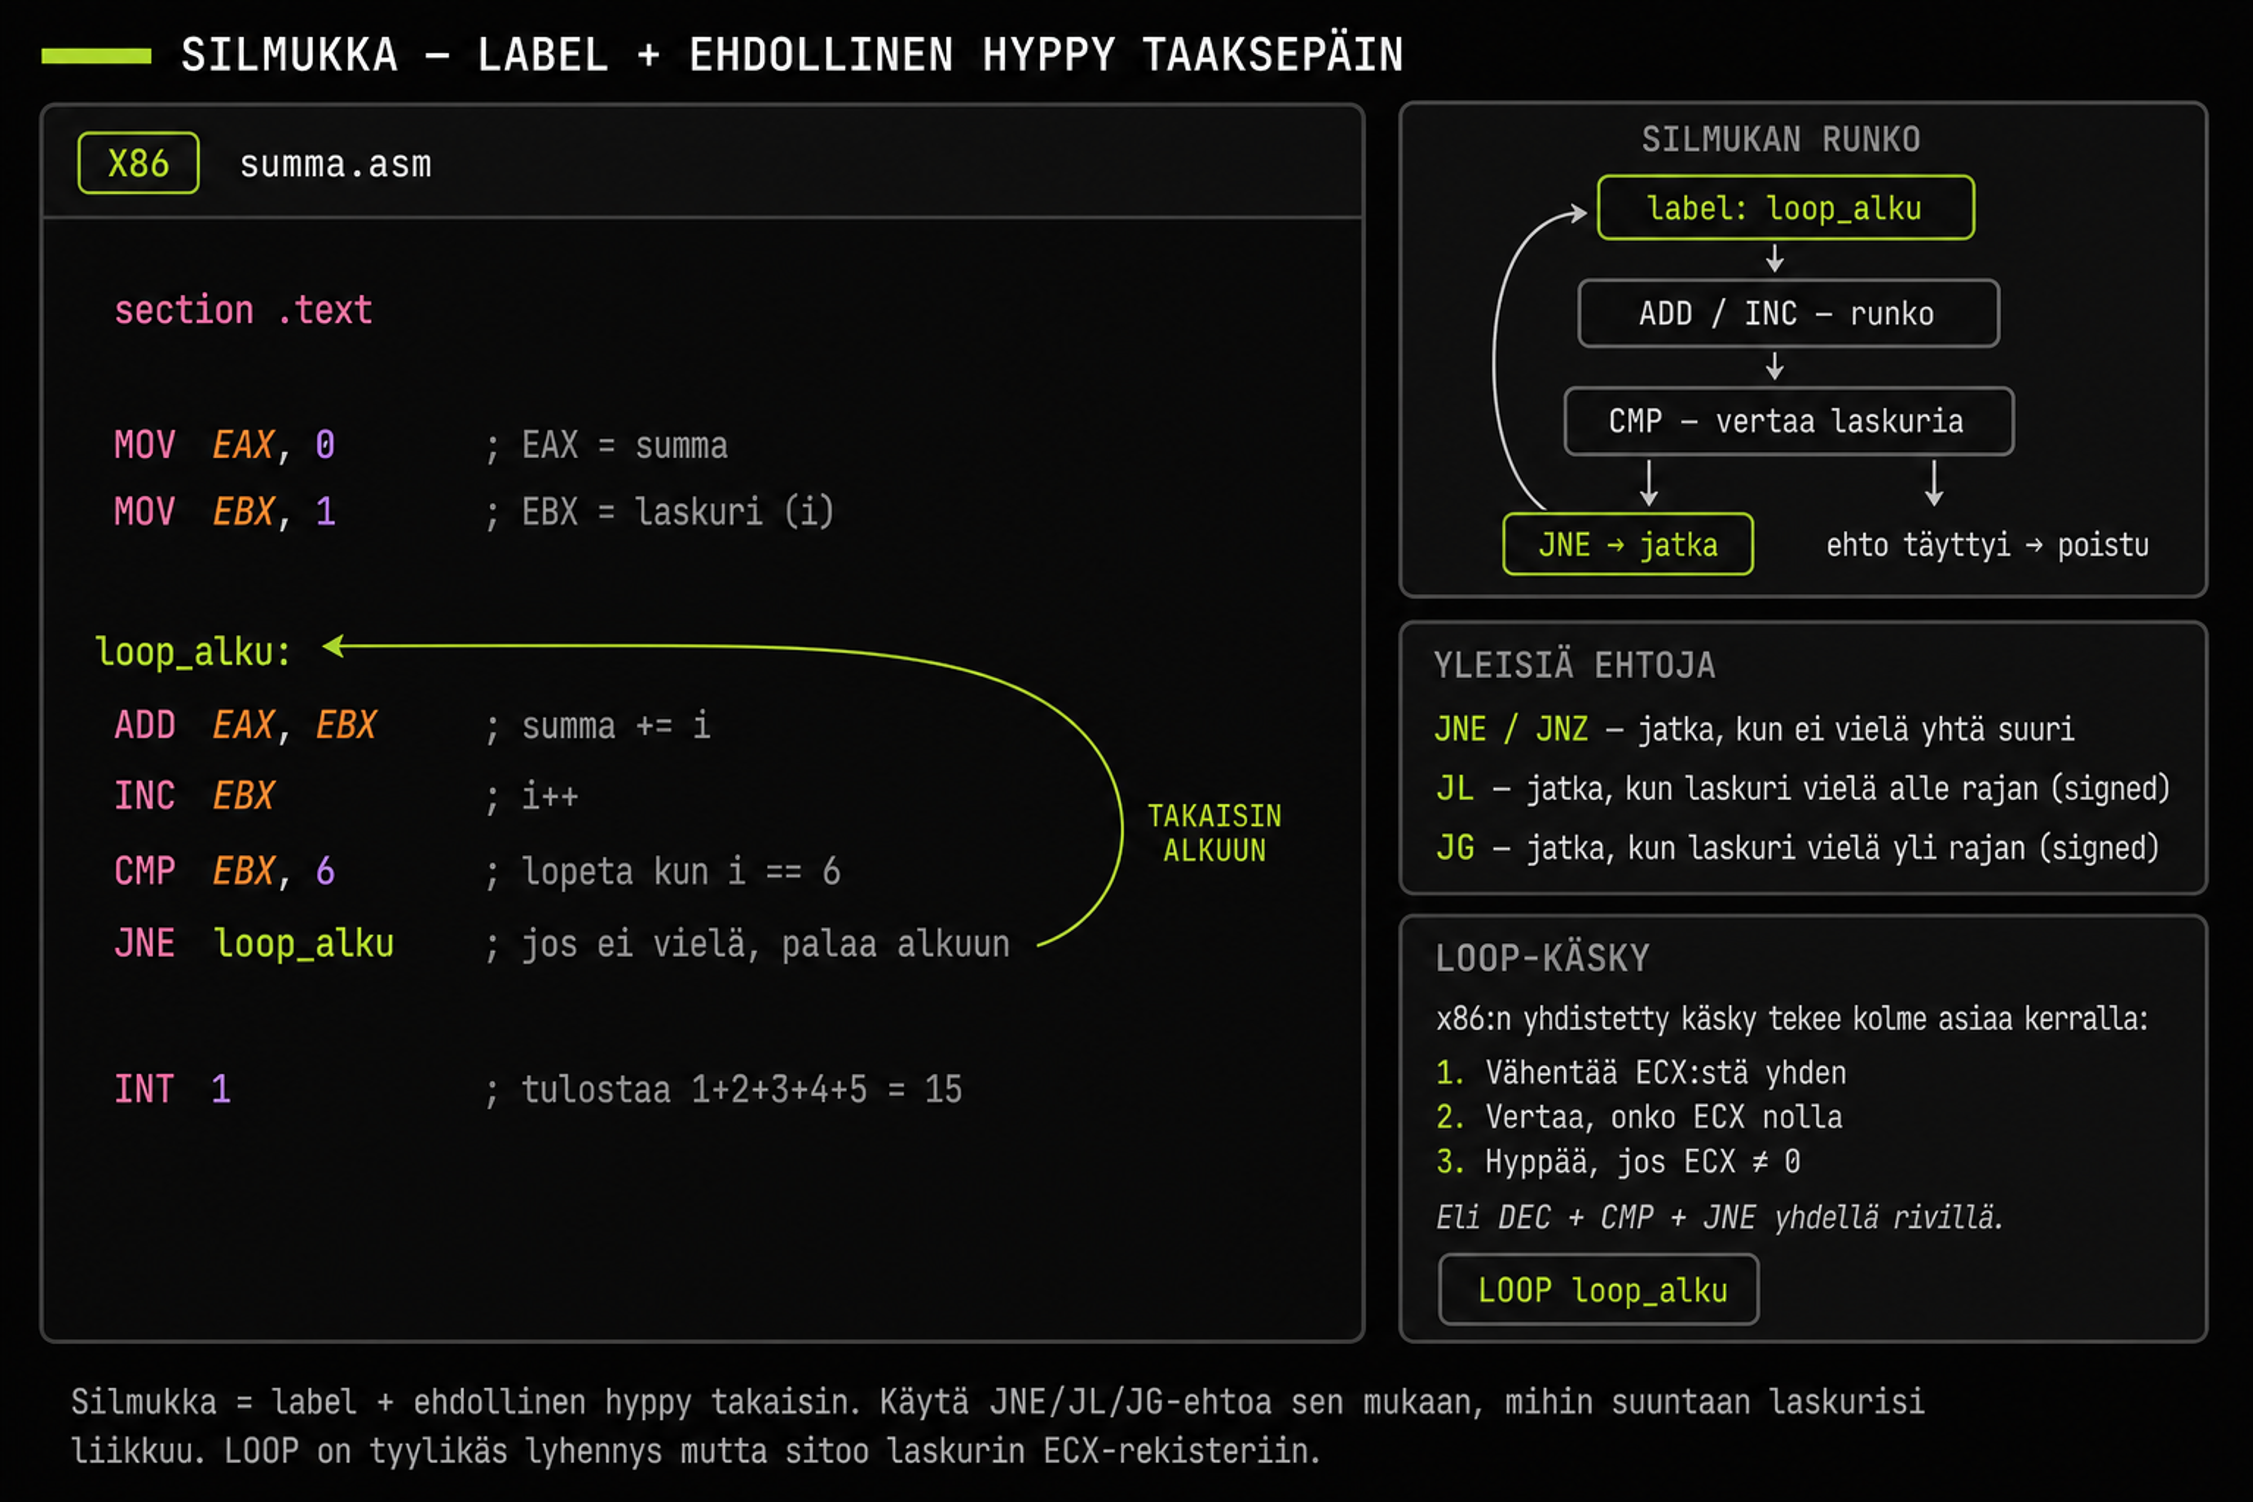Image resolution: width=2253 pixels, height=1502 pixels.
Task: Click the '; tulostaa 1+2+3+4+5 = 15' comment
Action: 724,1089
